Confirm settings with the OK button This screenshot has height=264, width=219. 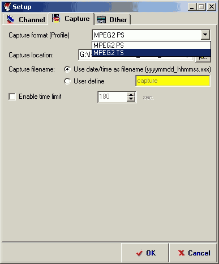145,253
